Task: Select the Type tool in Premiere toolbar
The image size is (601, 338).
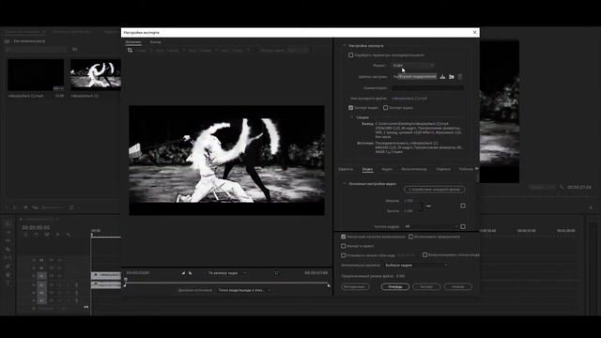Action: coord(8,284)
